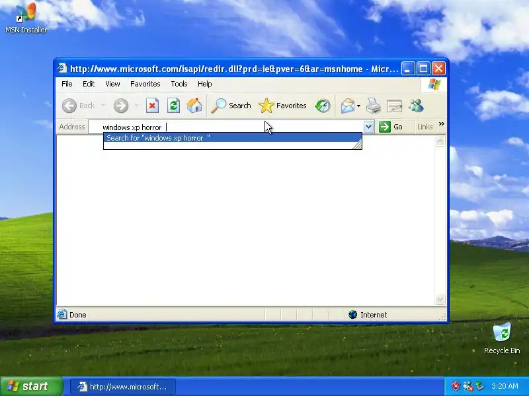Go to Home page icon
The width and height of the screenshot is (529, 396).
[x=194, y=106]
